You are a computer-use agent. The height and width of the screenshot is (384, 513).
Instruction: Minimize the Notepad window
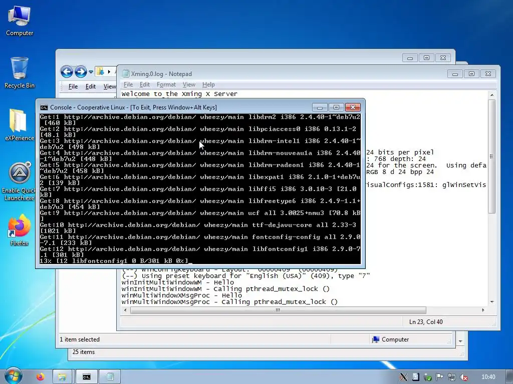455,74
